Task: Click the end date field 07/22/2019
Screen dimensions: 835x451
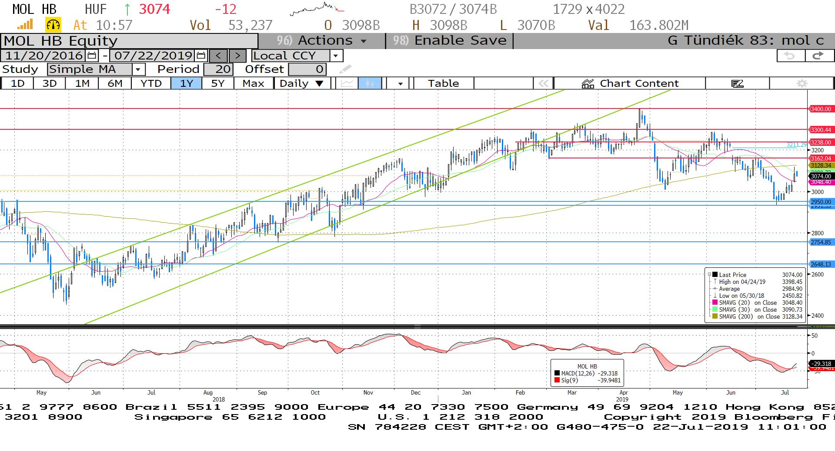Action: point(153,56)
